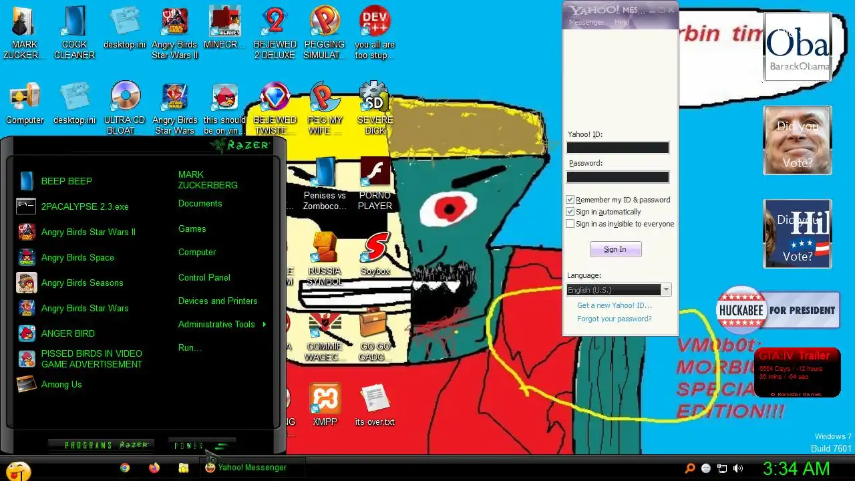The image size is (855, 481).
Task: Open Devices and Printers
Action: pos(217,301)
